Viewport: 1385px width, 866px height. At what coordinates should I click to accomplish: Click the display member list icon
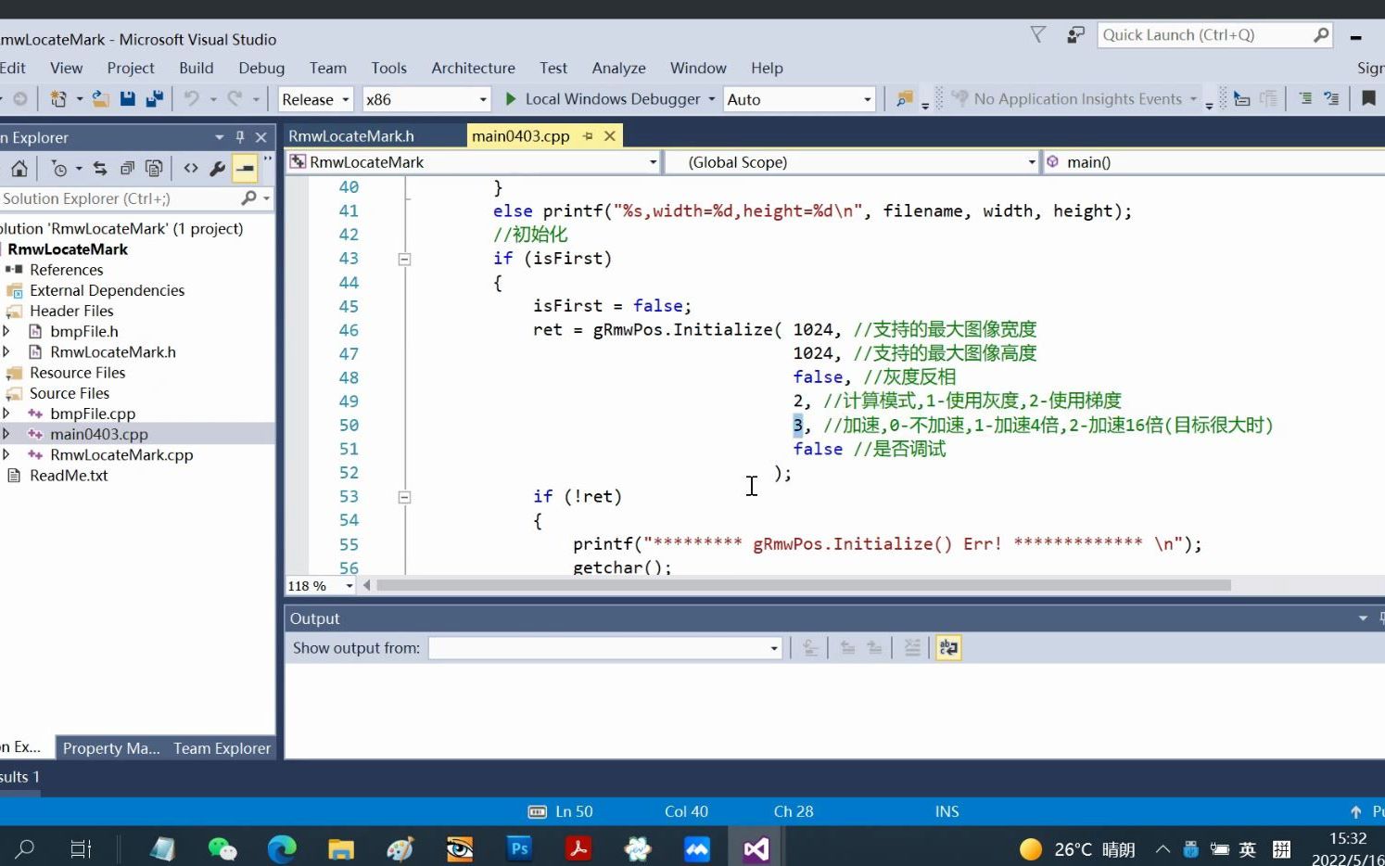click(1242, 98)
